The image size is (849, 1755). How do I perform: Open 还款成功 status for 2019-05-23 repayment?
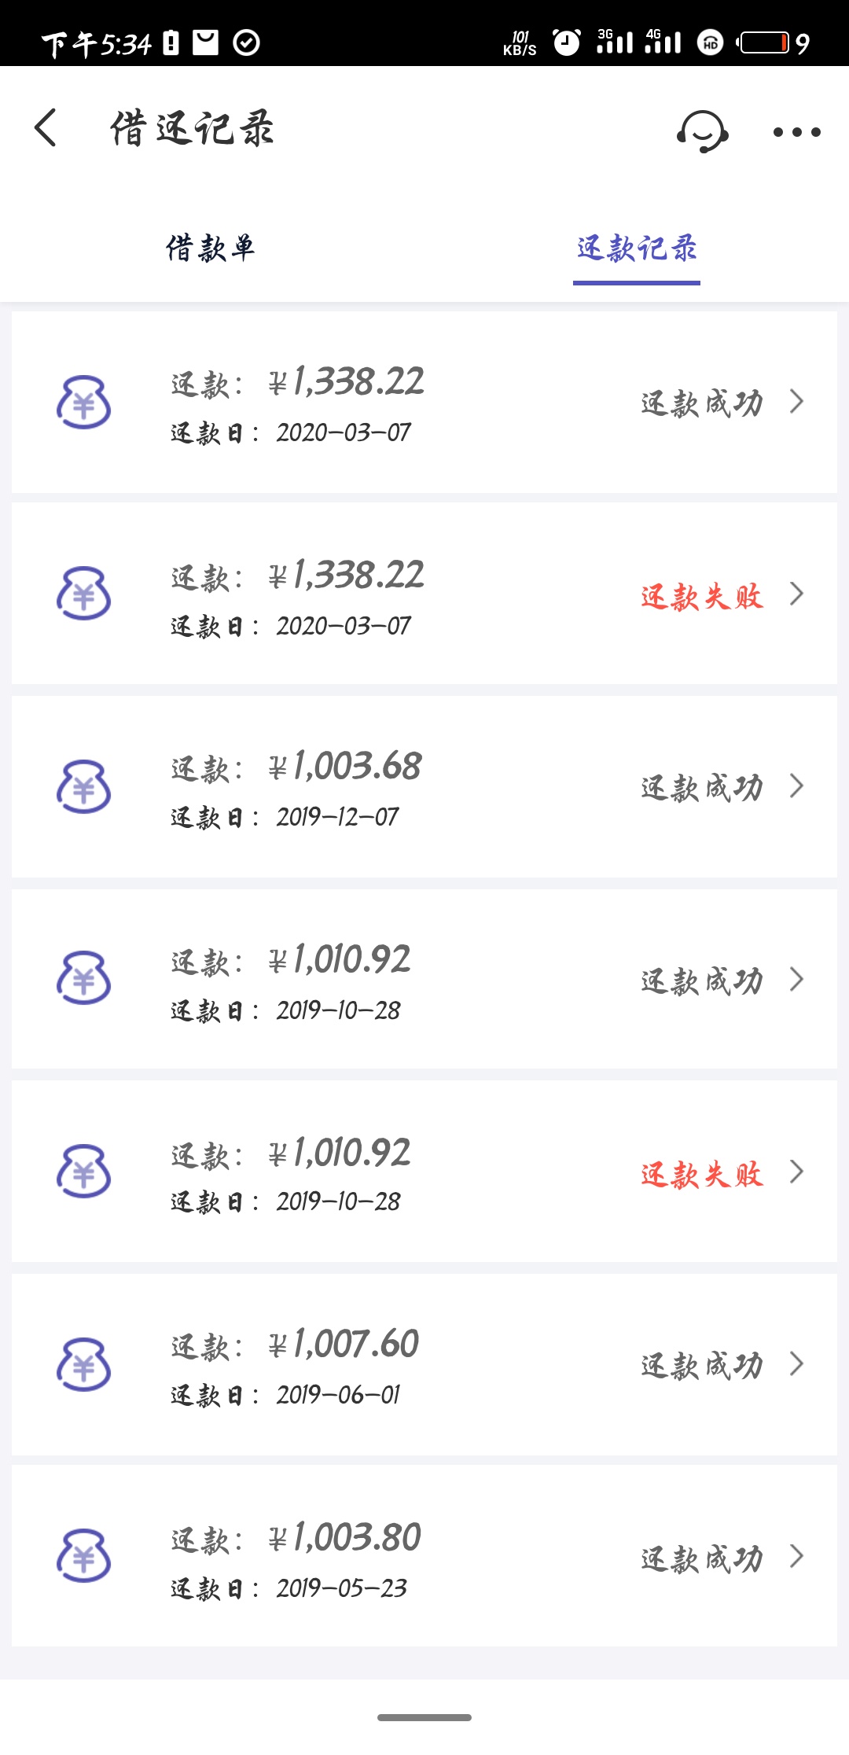[x=702, y=1558]
